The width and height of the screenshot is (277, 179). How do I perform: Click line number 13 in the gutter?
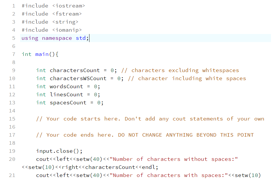click(x=12, y=102)
